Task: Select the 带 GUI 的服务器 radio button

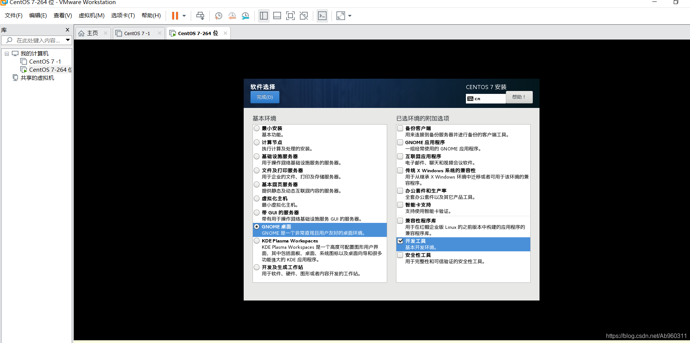Action: 257,213
